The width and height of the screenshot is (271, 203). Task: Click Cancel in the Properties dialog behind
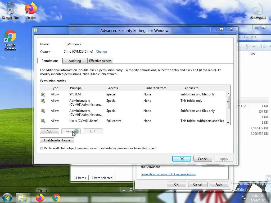pos(197,184)
